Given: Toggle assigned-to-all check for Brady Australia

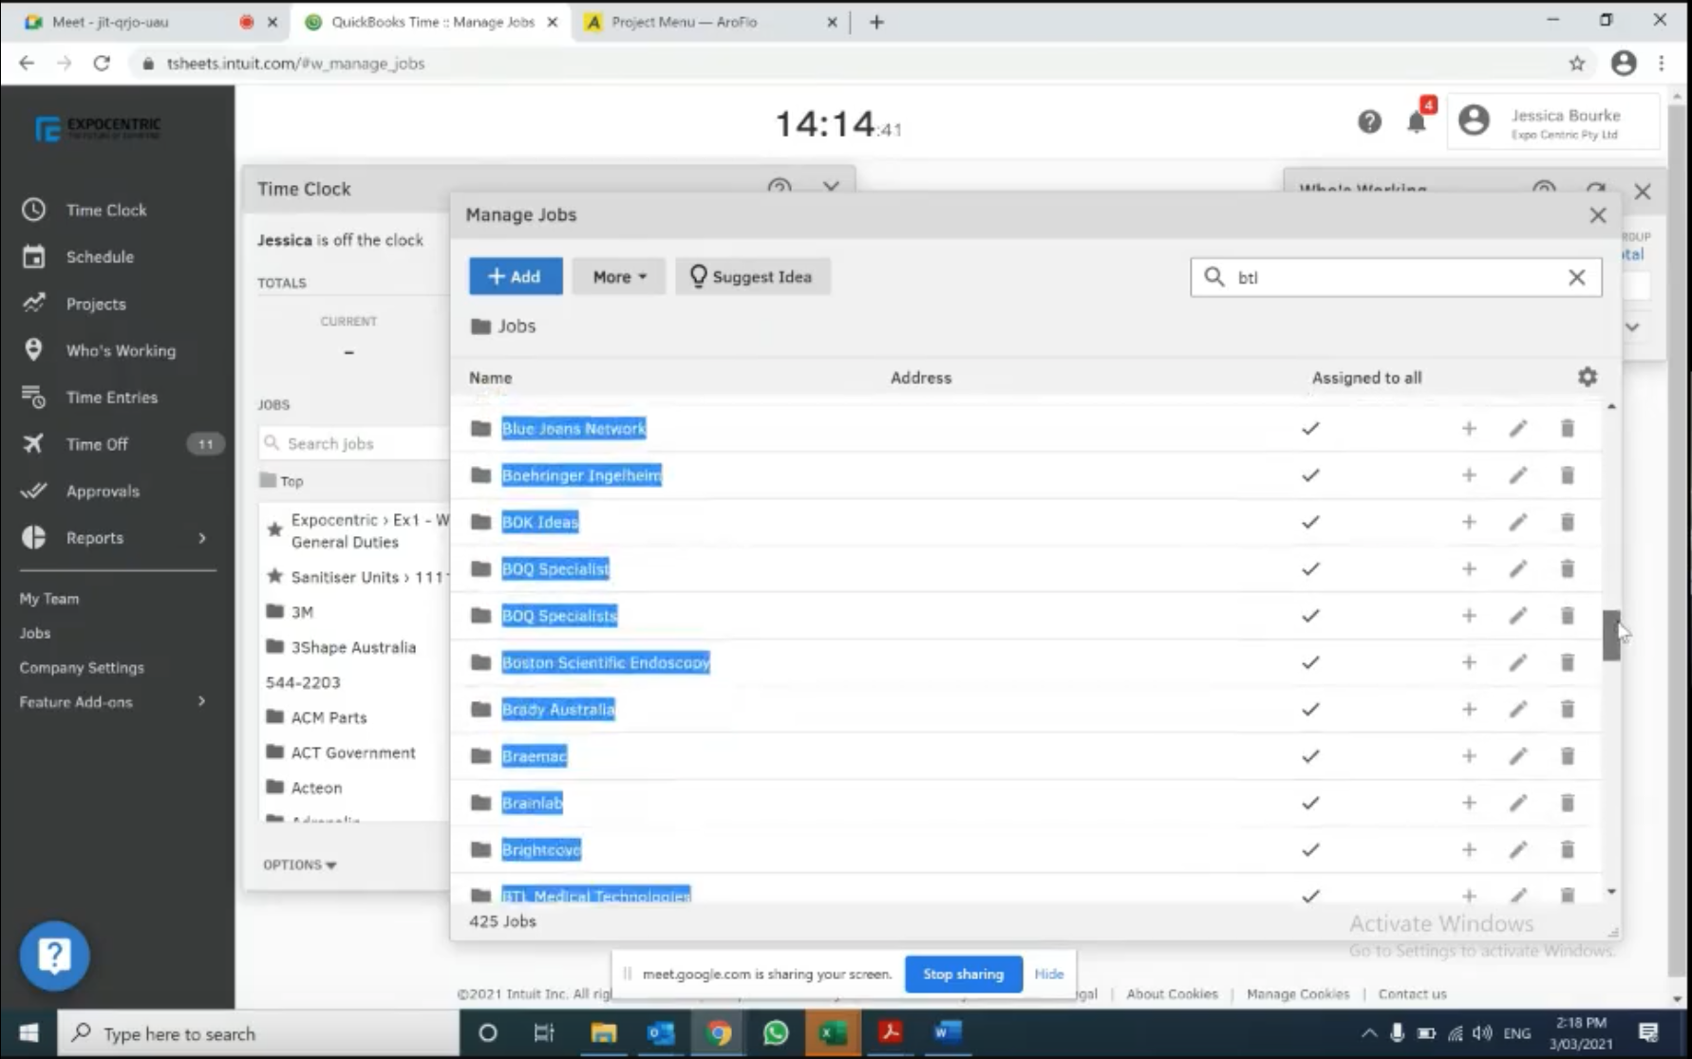Looking at the screenshot, I should [1310, 710].
